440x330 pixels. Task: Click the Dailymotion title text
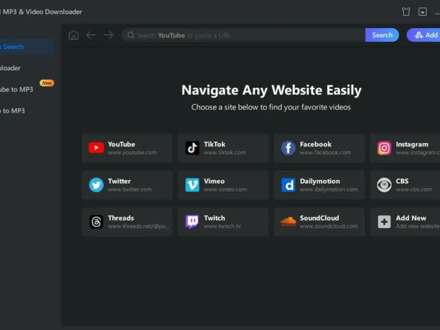click(320, 182)
